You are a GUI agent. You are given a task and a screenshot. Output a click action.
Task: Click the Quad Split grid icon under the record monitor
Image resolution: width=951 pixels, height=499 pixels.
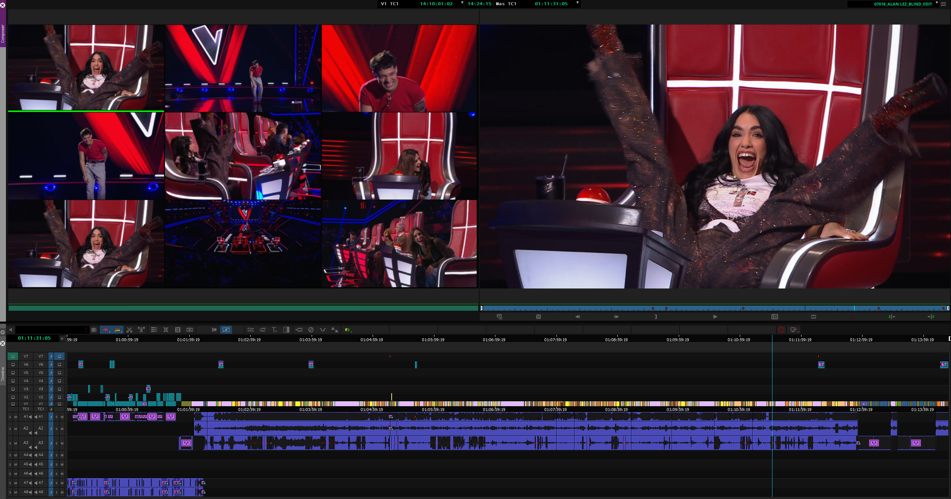pyautogui.click(x=539, y=317)
